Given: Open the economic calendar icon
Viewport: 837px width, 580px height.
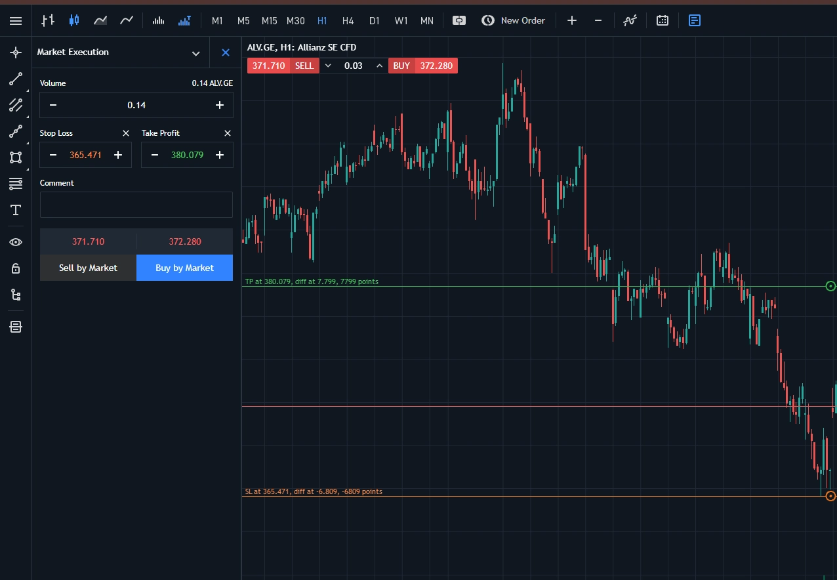Looking at the screenshot, I should pos(663,20).
